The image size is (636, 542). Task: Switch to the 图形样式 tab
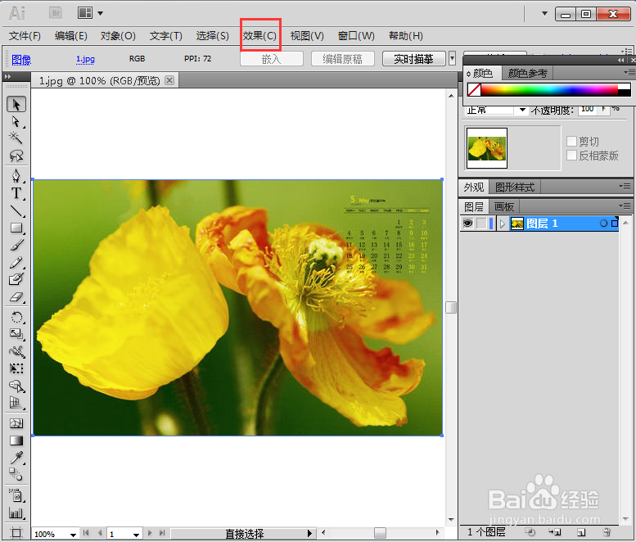pyautogui.click(x=514, y=187)
